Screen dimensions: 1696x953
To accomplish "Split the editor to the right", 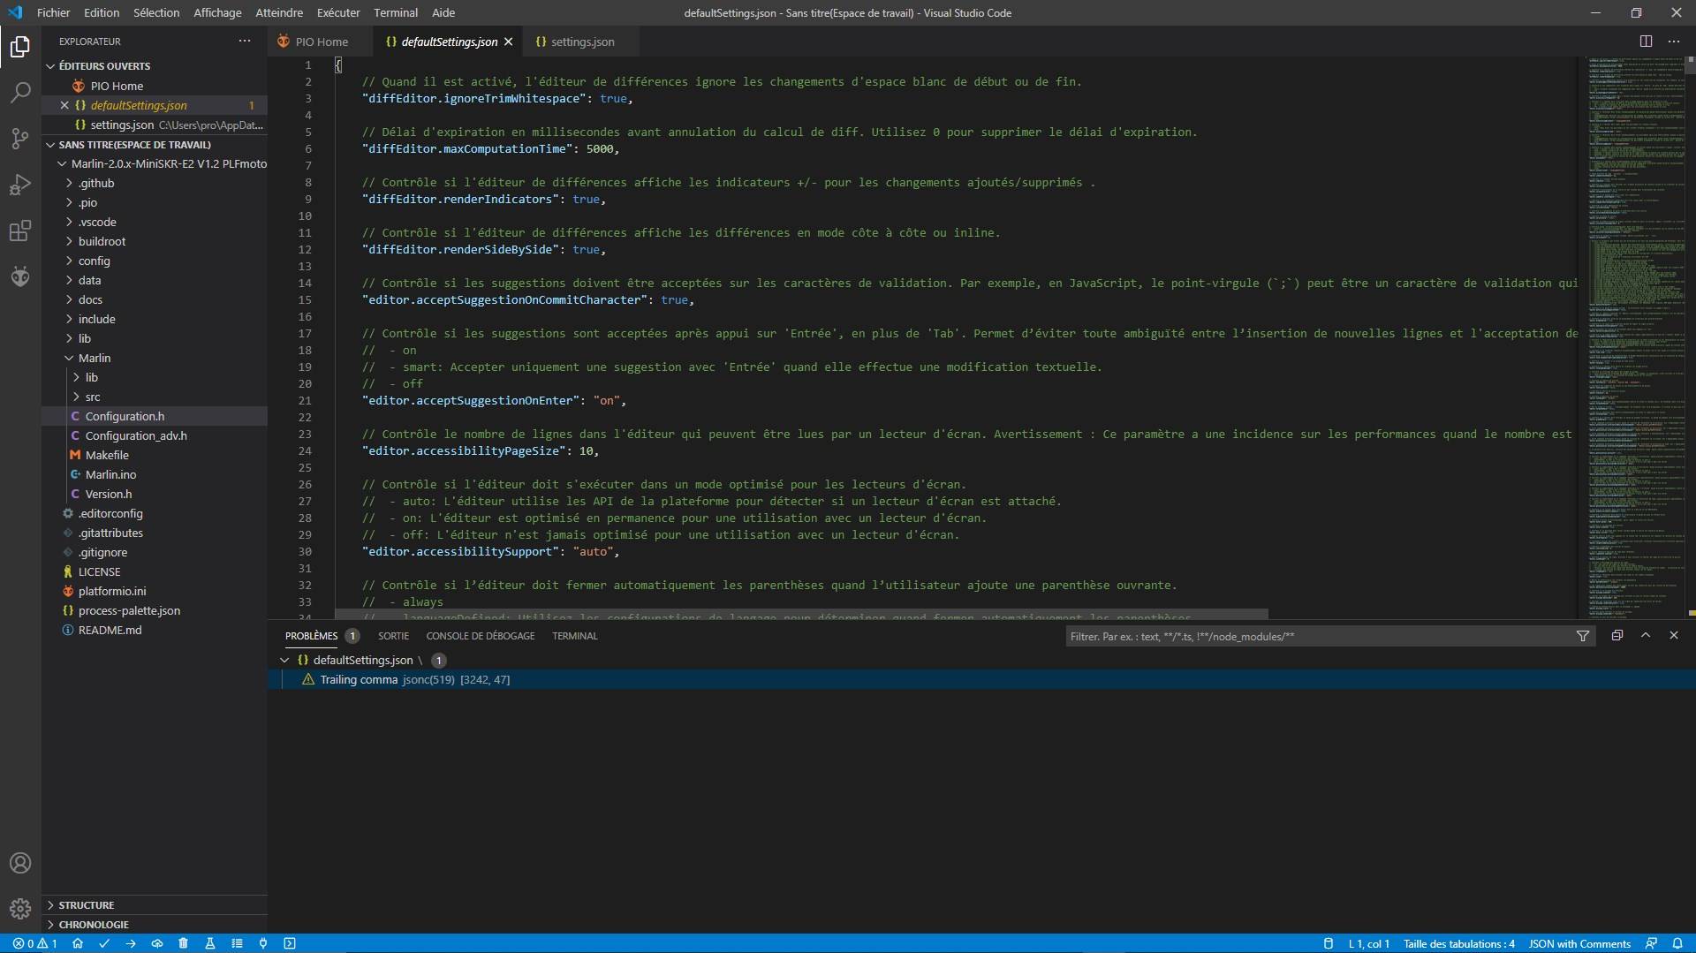I will pos(1646,42).
